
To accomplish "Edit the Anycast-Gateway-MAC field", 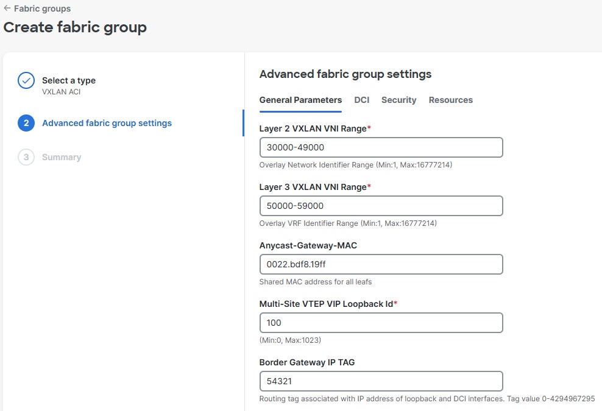I will click(x=381, y=264).
